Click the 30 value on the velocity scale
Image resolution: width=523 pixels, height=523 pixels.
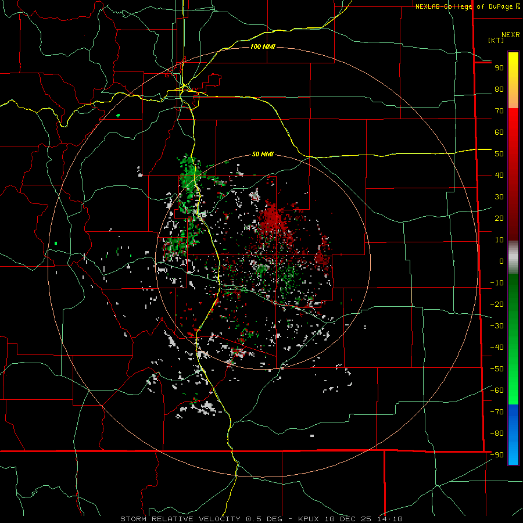tap(499, 197)
